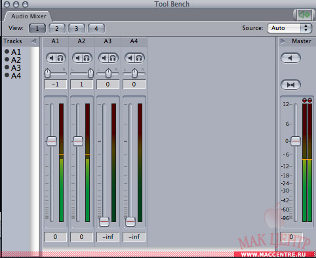
Task: Switch to View 2
Action: pyautogui.click(x=57, y=28)
